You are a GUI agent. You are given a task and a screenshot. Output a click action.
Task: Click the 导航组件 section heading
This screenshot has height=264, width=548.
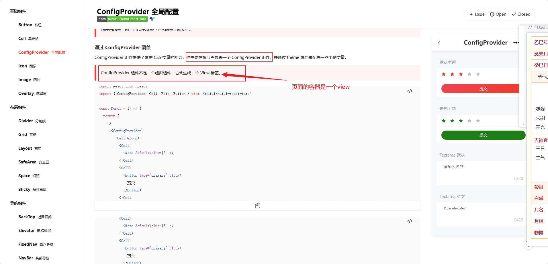tap(18, 203)
